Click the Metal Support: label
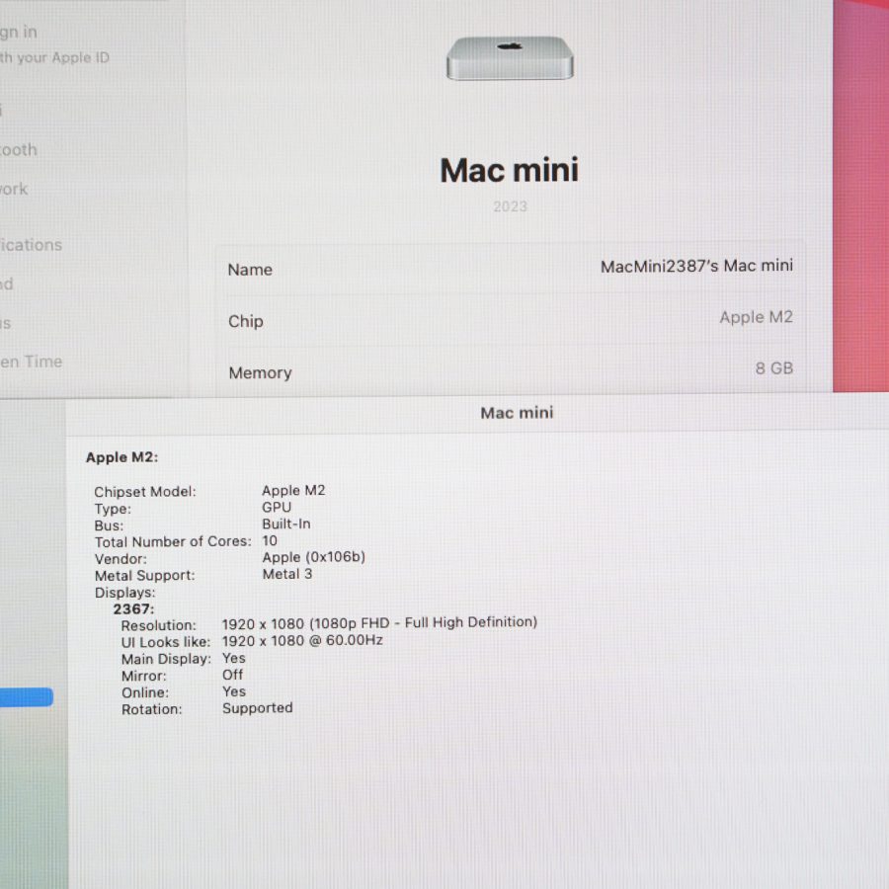Screen dimensions: 889x889 pyautogui.click(x=144, y=576)
